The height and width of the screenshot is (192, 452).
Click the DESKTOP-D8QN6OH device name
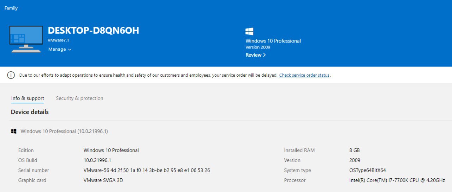click(93, 31)
